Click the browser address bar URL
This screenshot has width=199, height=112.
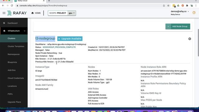click(44, 6)
